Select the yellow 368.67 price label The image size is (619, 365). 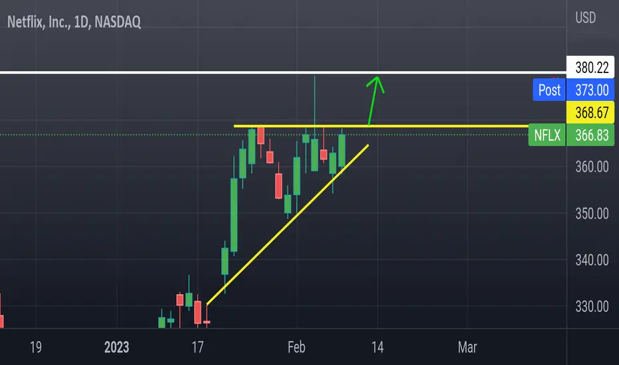[x=590, y=112]
